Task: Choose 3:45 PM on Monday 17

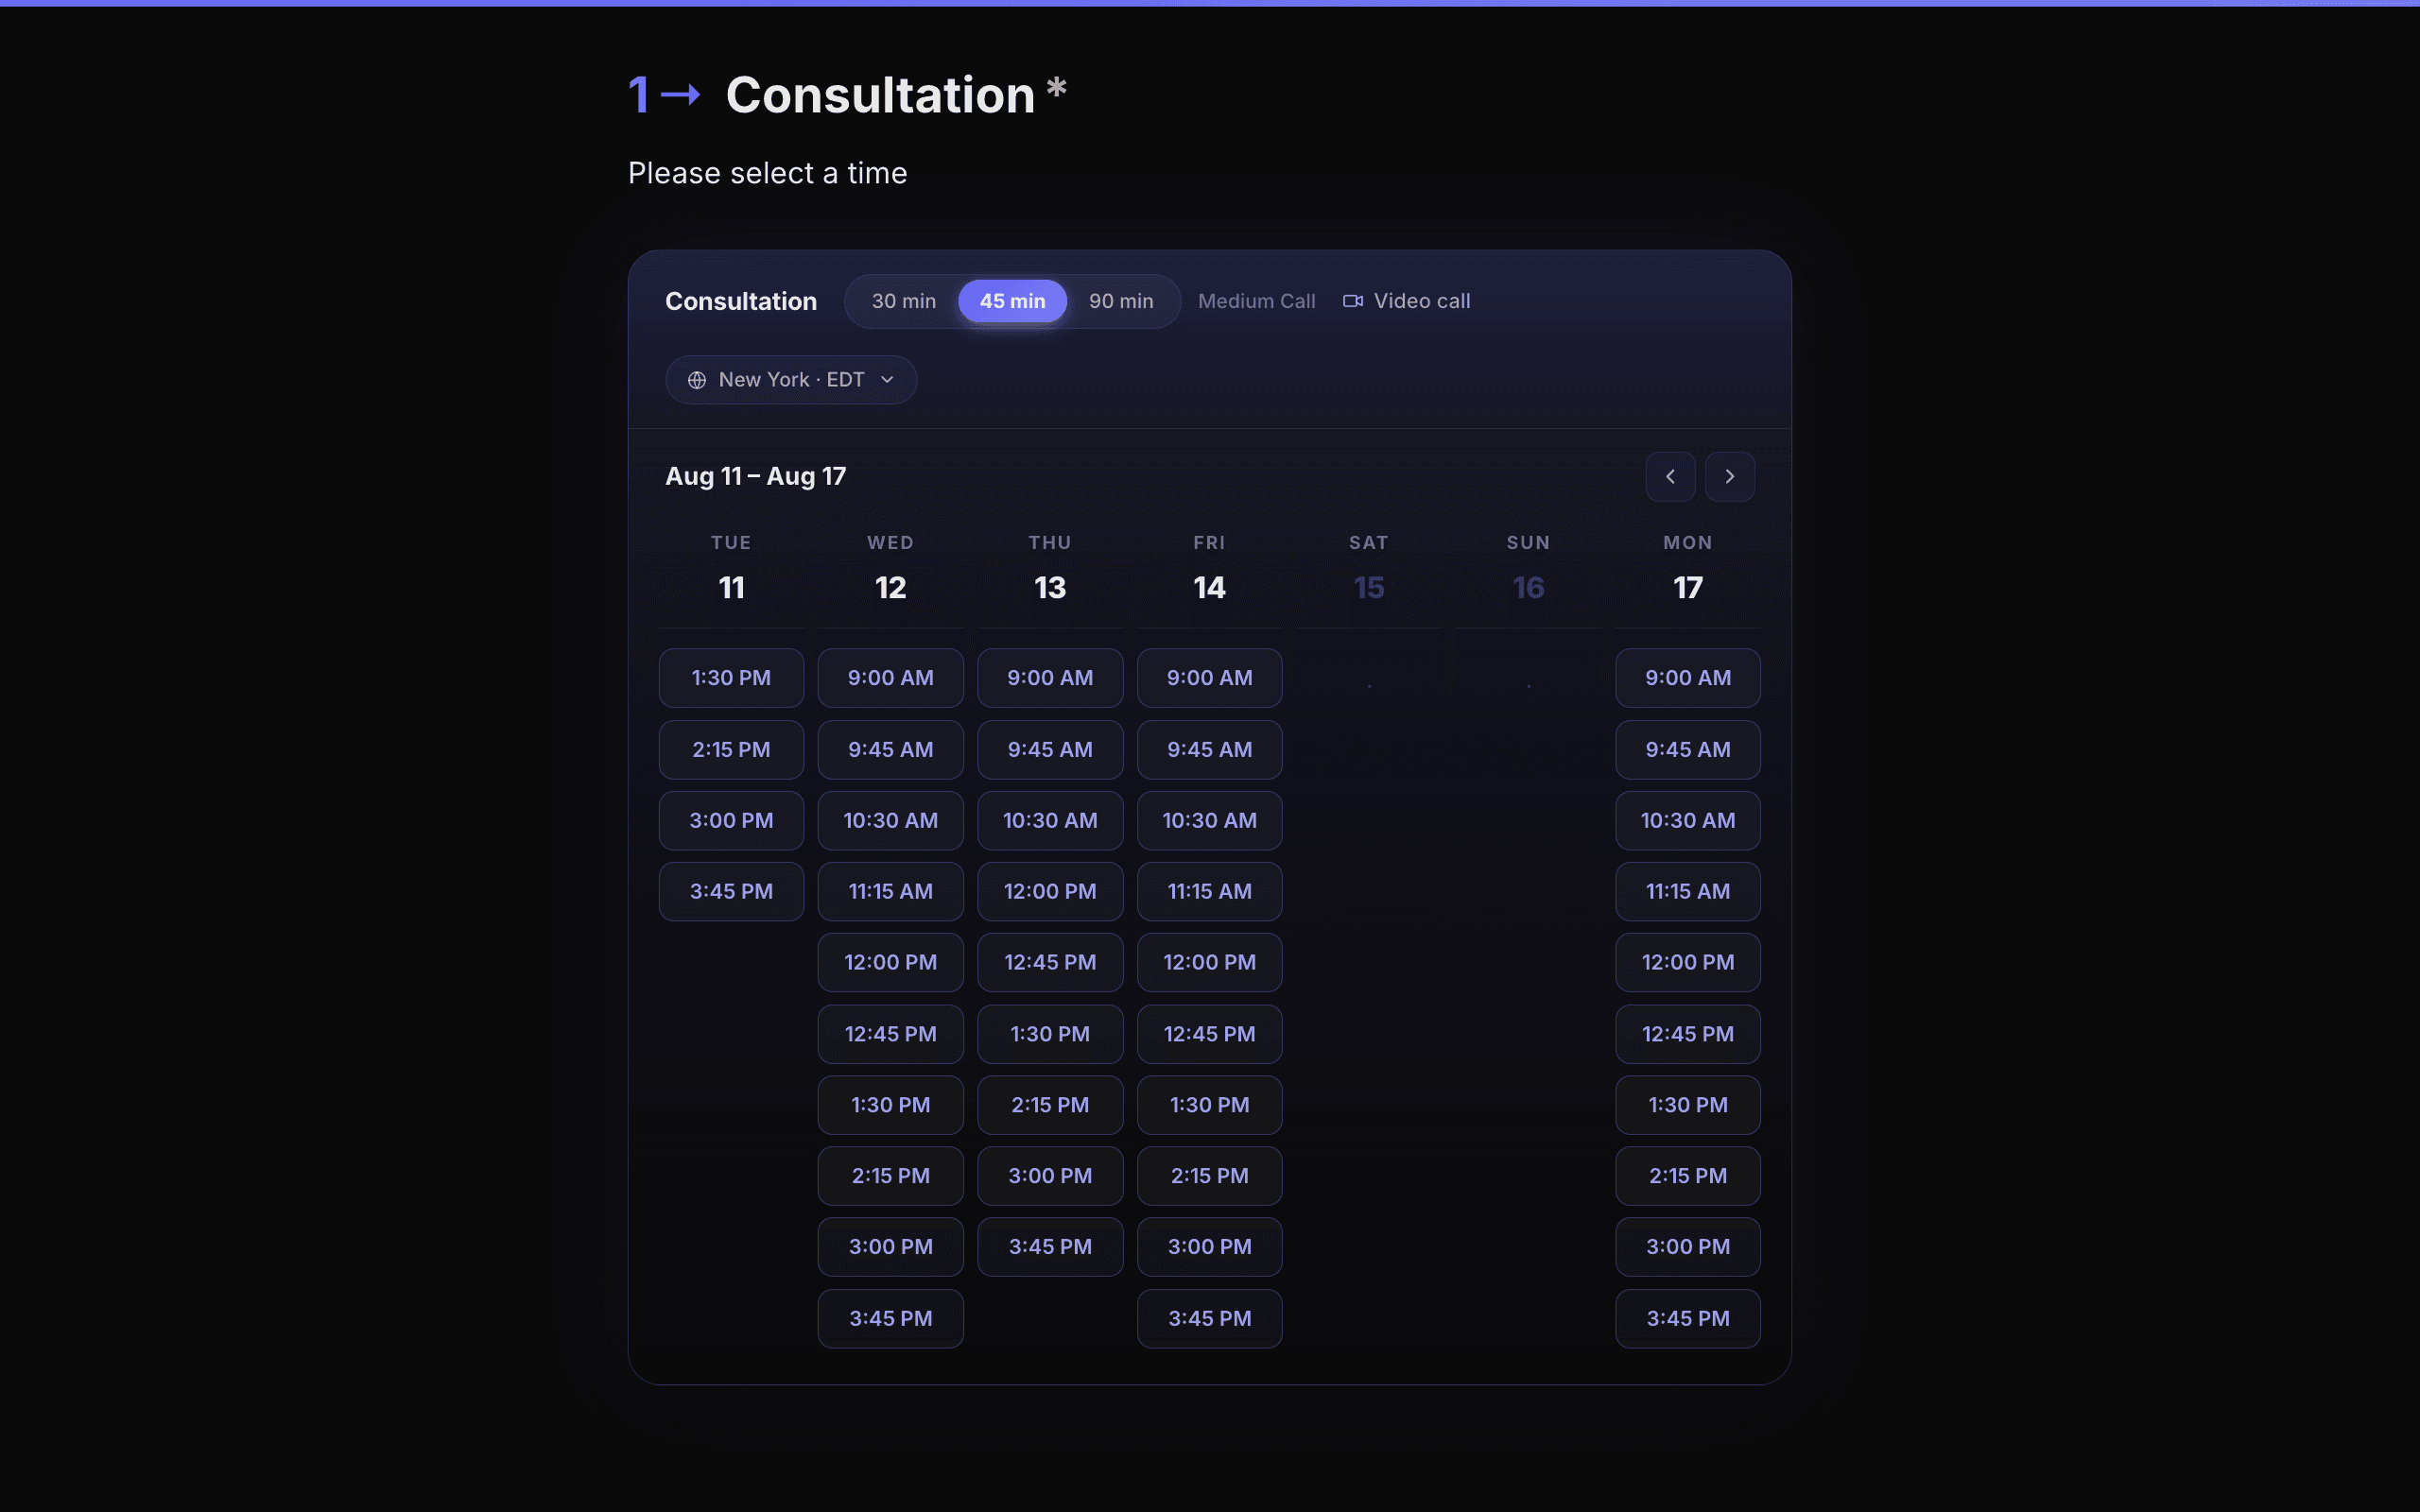Action: tap(1688, 1318)
